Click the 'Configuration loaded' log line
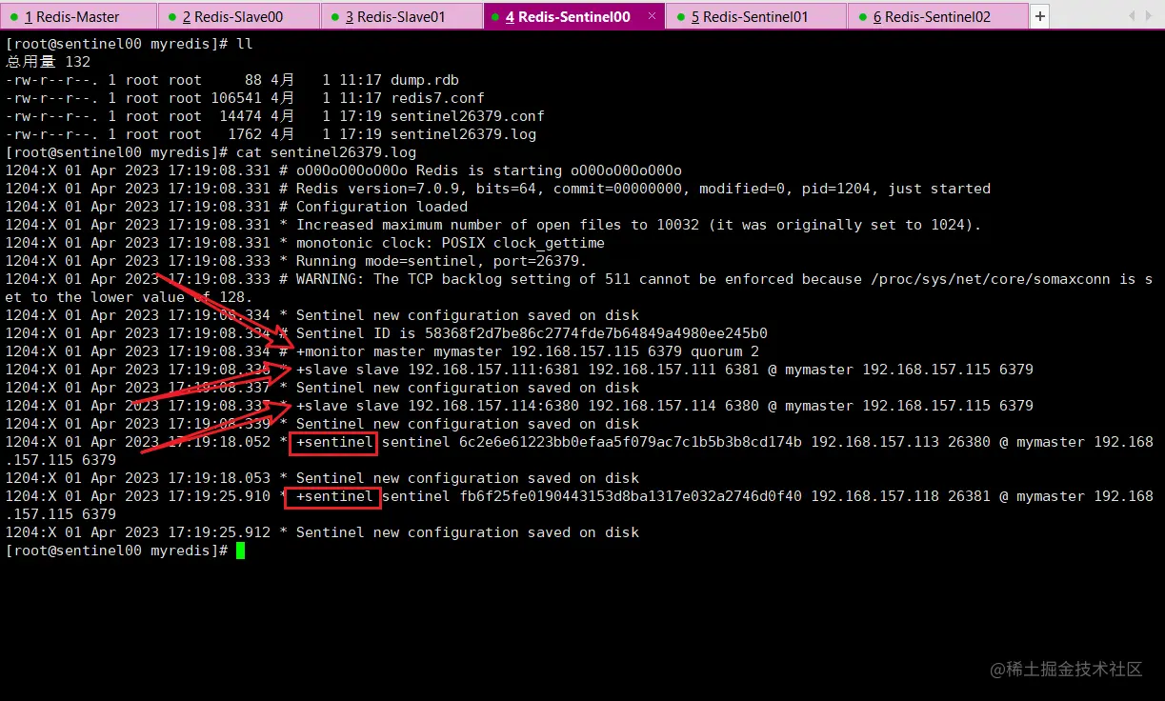 point(236,207)
